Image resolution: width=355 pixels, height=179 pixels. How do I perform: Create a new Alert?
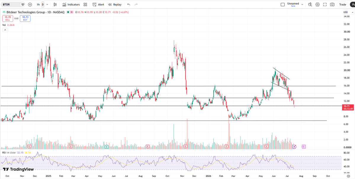coord(98,4)
